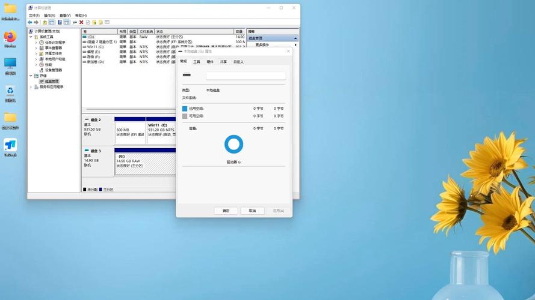Click the blue help icon in toolbar
This screenshot has width=535, height=300.
point(60,22)
